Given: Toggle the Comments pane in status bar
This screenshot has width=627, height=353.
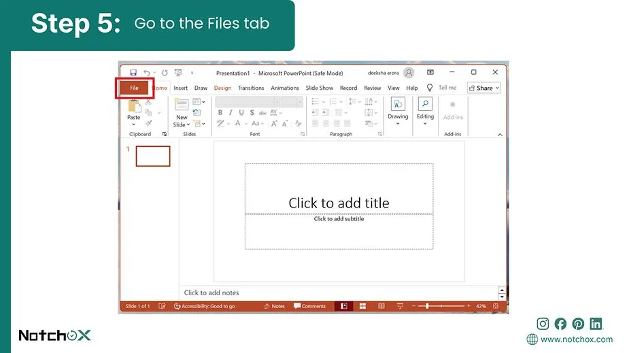Looking at the screenshot, I should tap(309, 306).
